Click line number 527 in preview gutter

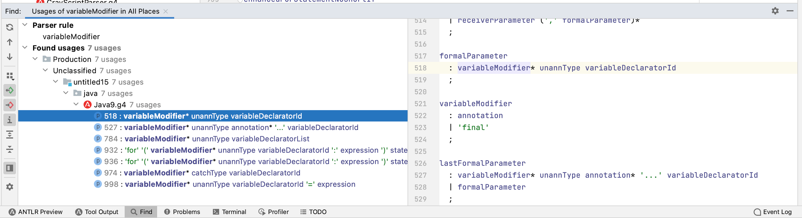pos(420,175)
